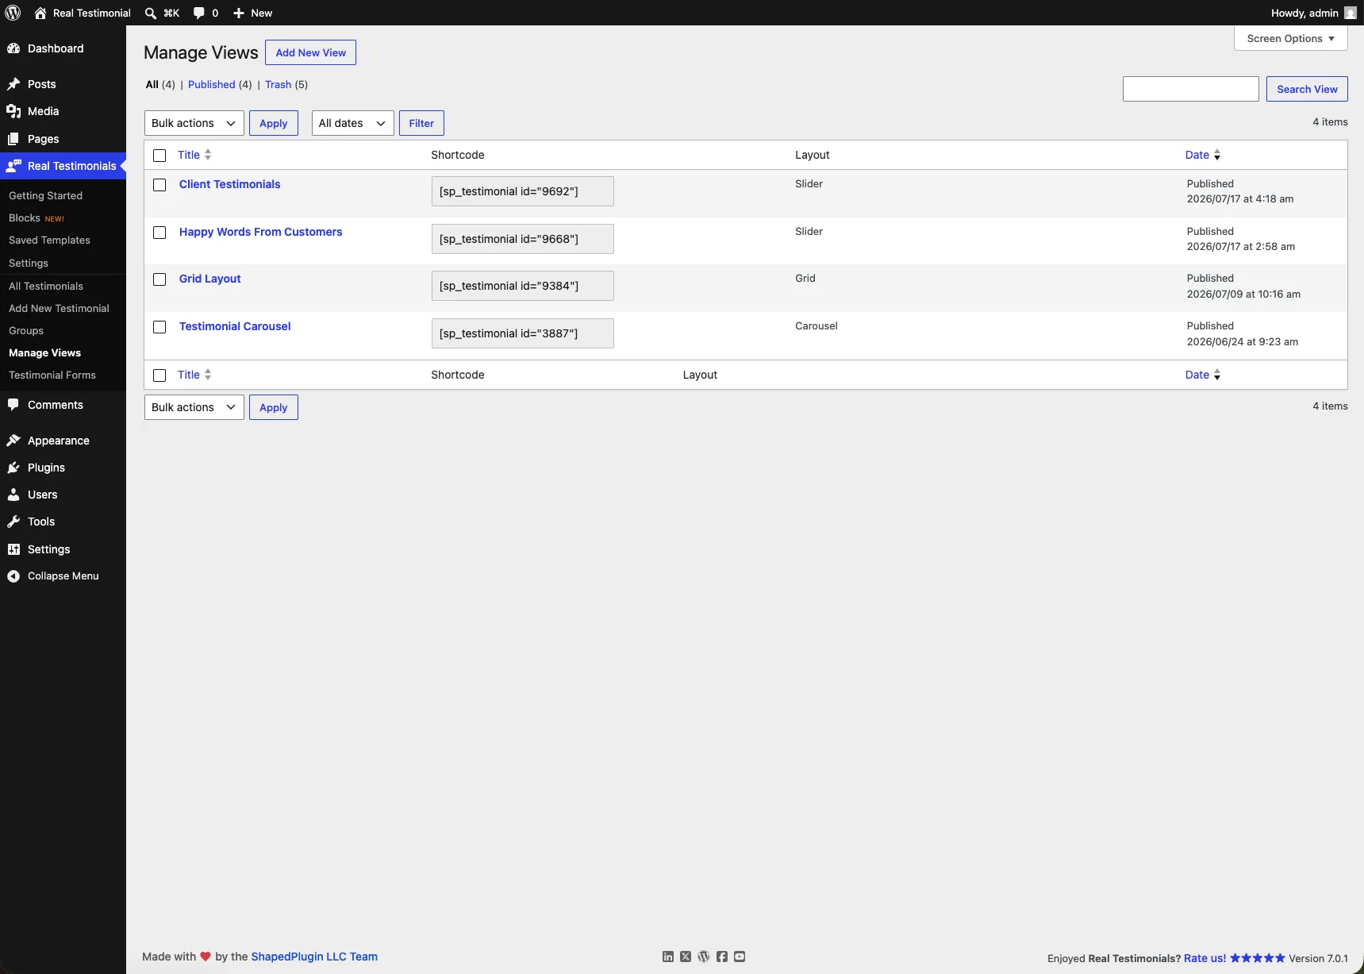Check the Happy Words From Customers checkbox

tap(159, 233)
